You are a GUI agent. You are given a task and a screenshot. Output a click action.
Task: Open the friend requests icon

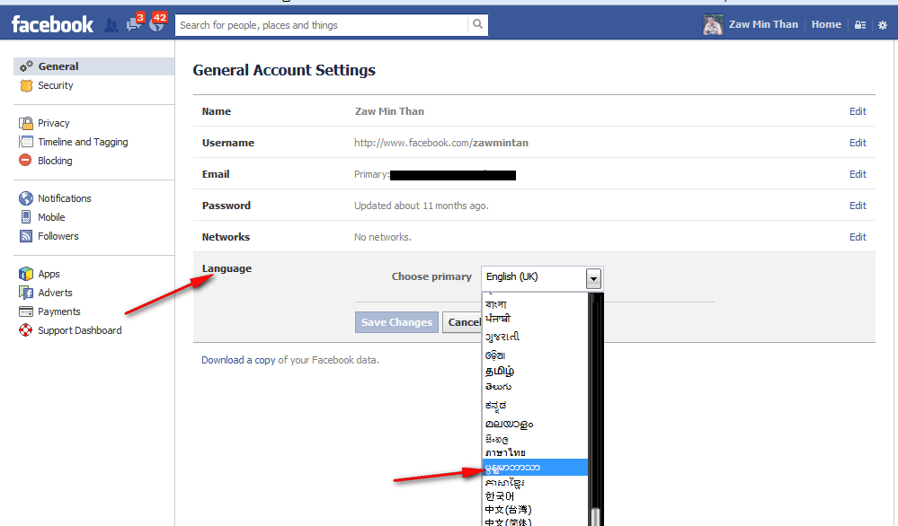click(111, 25)
